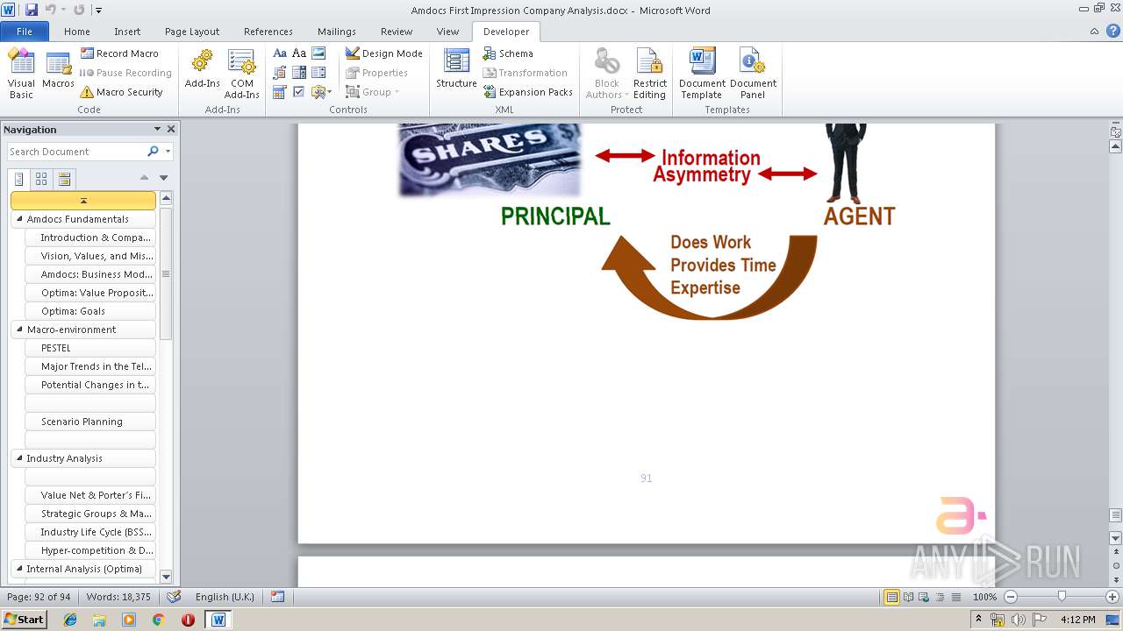The image size is (1123, 631).
Task: Browse headings in Navigation pane
Action: (18, 179)
